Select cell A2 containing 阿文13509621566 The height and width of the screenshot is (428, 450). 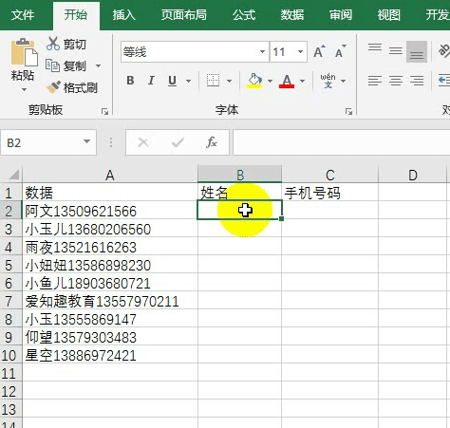110,211
